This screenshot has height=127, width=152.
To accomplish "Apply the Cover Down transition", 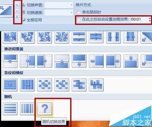I will [79, 61].
